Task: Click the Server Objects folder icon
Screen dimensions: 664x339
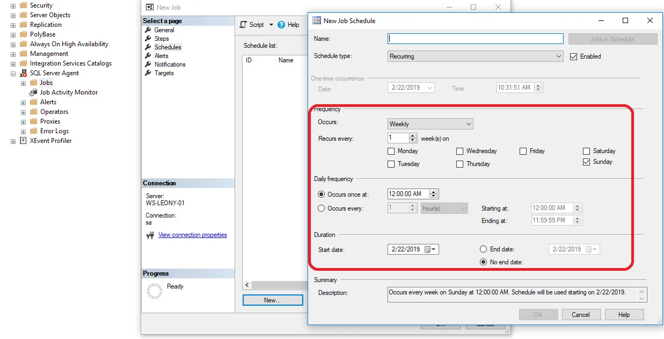Action: [23, 15]
